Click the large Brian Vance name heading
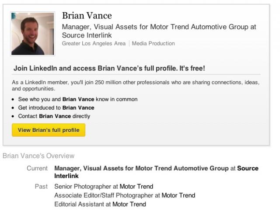280x211 pixels. 87,16
